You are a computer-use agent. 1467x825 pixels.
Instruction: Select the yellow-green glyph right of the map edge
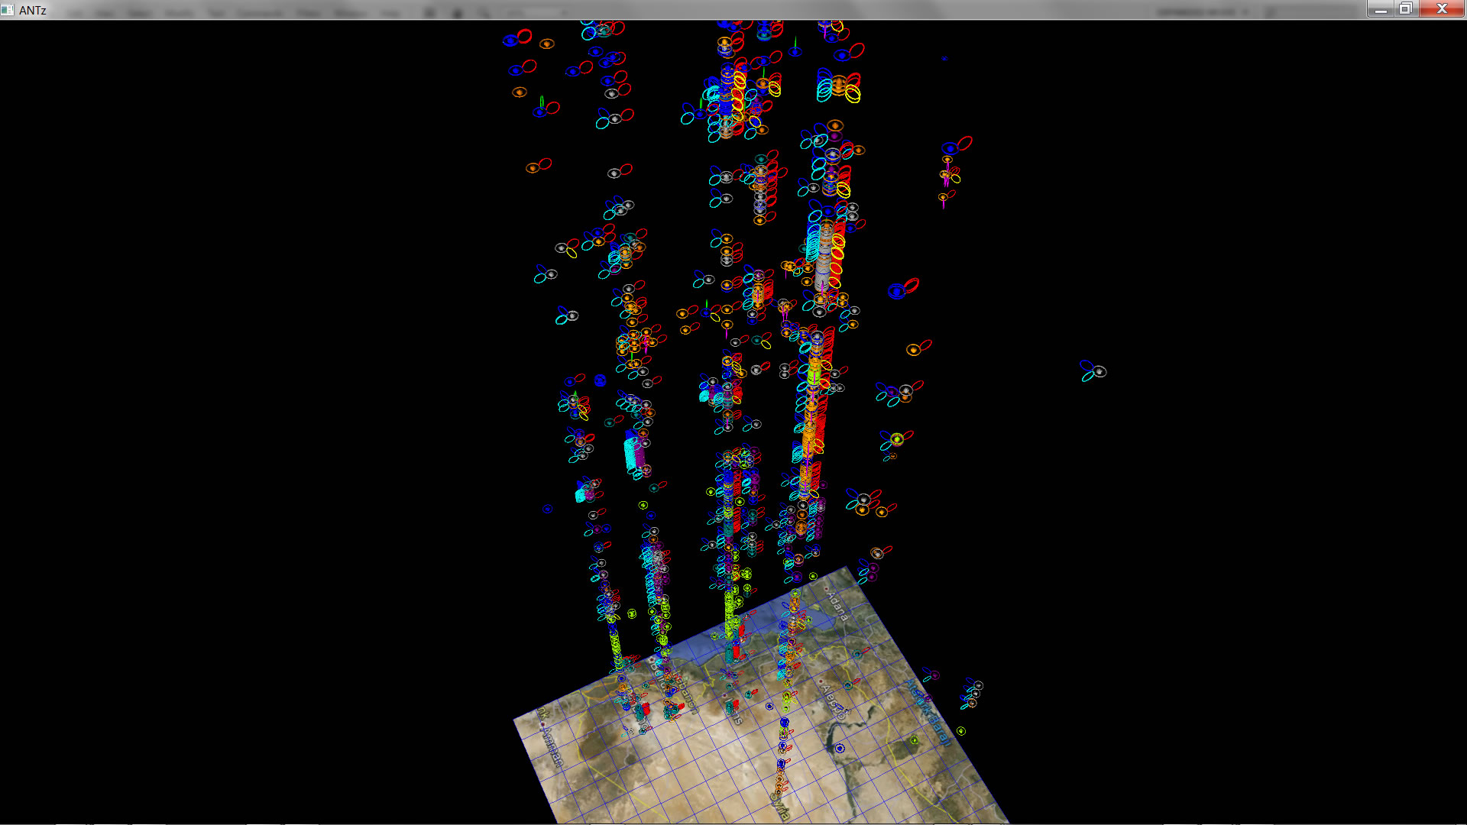(x=961, y=731)
